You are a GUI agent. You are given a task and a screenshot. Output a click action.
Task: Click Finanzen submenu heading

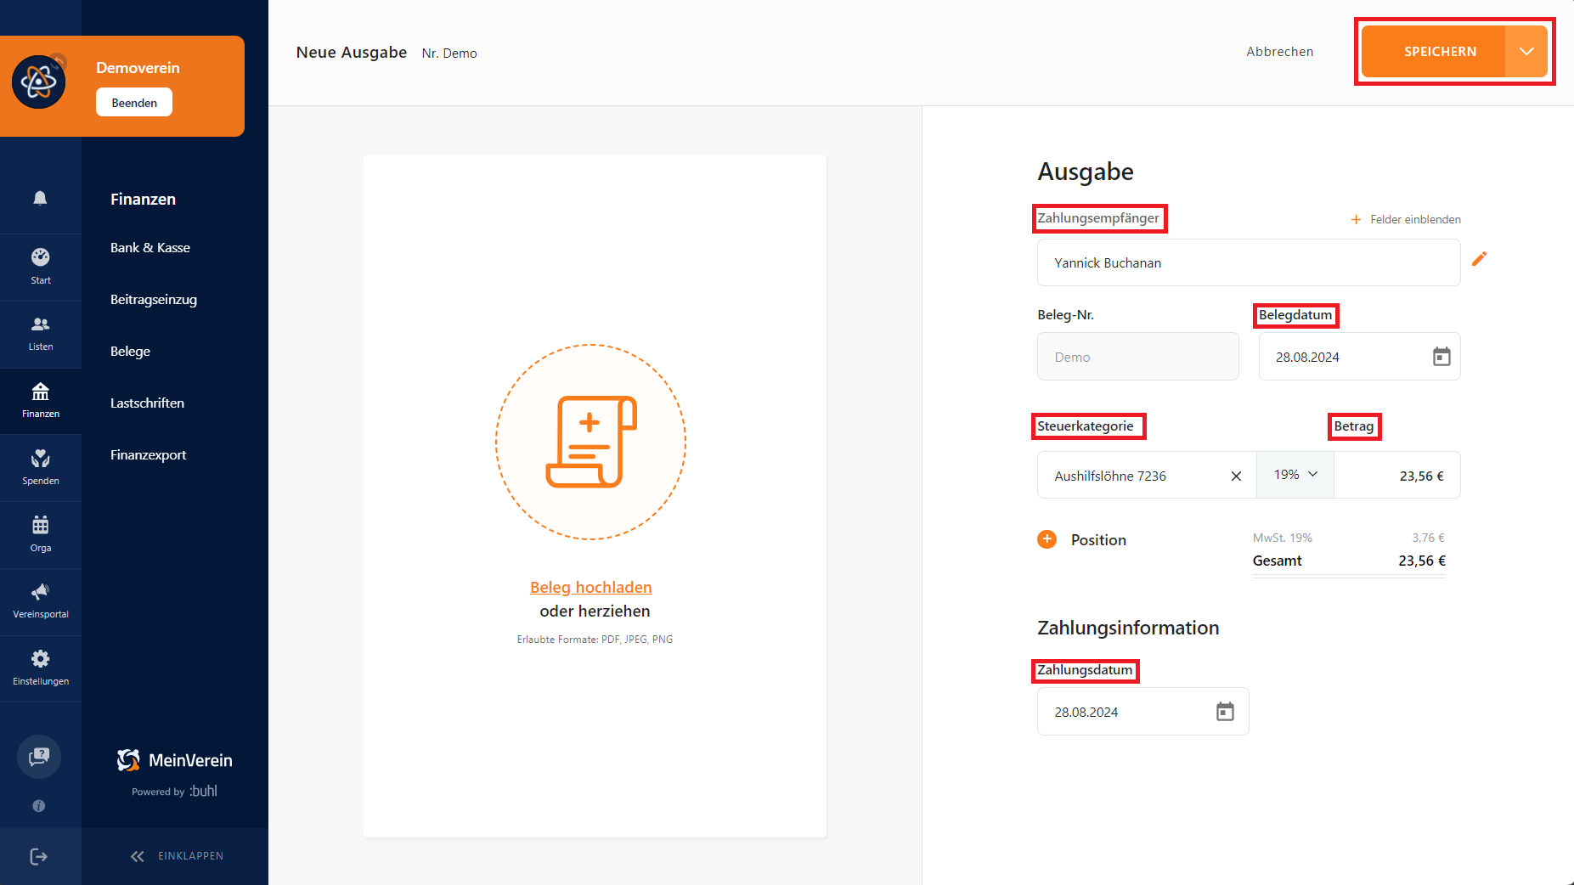click(x=143, y=199)
